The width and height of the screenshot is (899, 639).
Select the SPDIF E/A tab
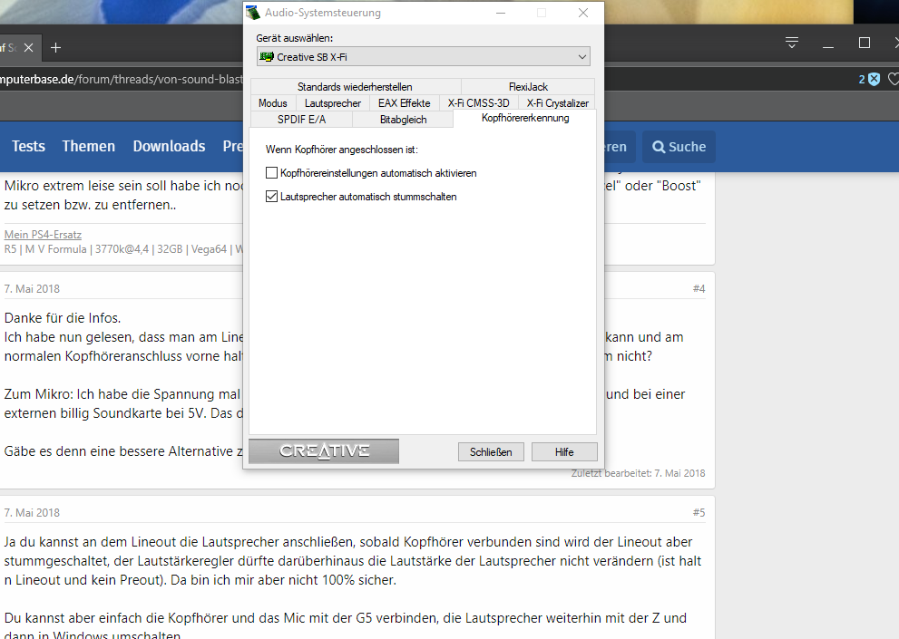coord(301,120)
